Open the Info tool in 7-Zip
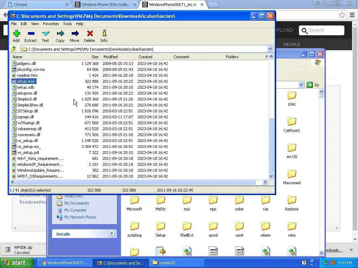The height and width of the screenshot is (268, 358). click(x=104, y=36)
